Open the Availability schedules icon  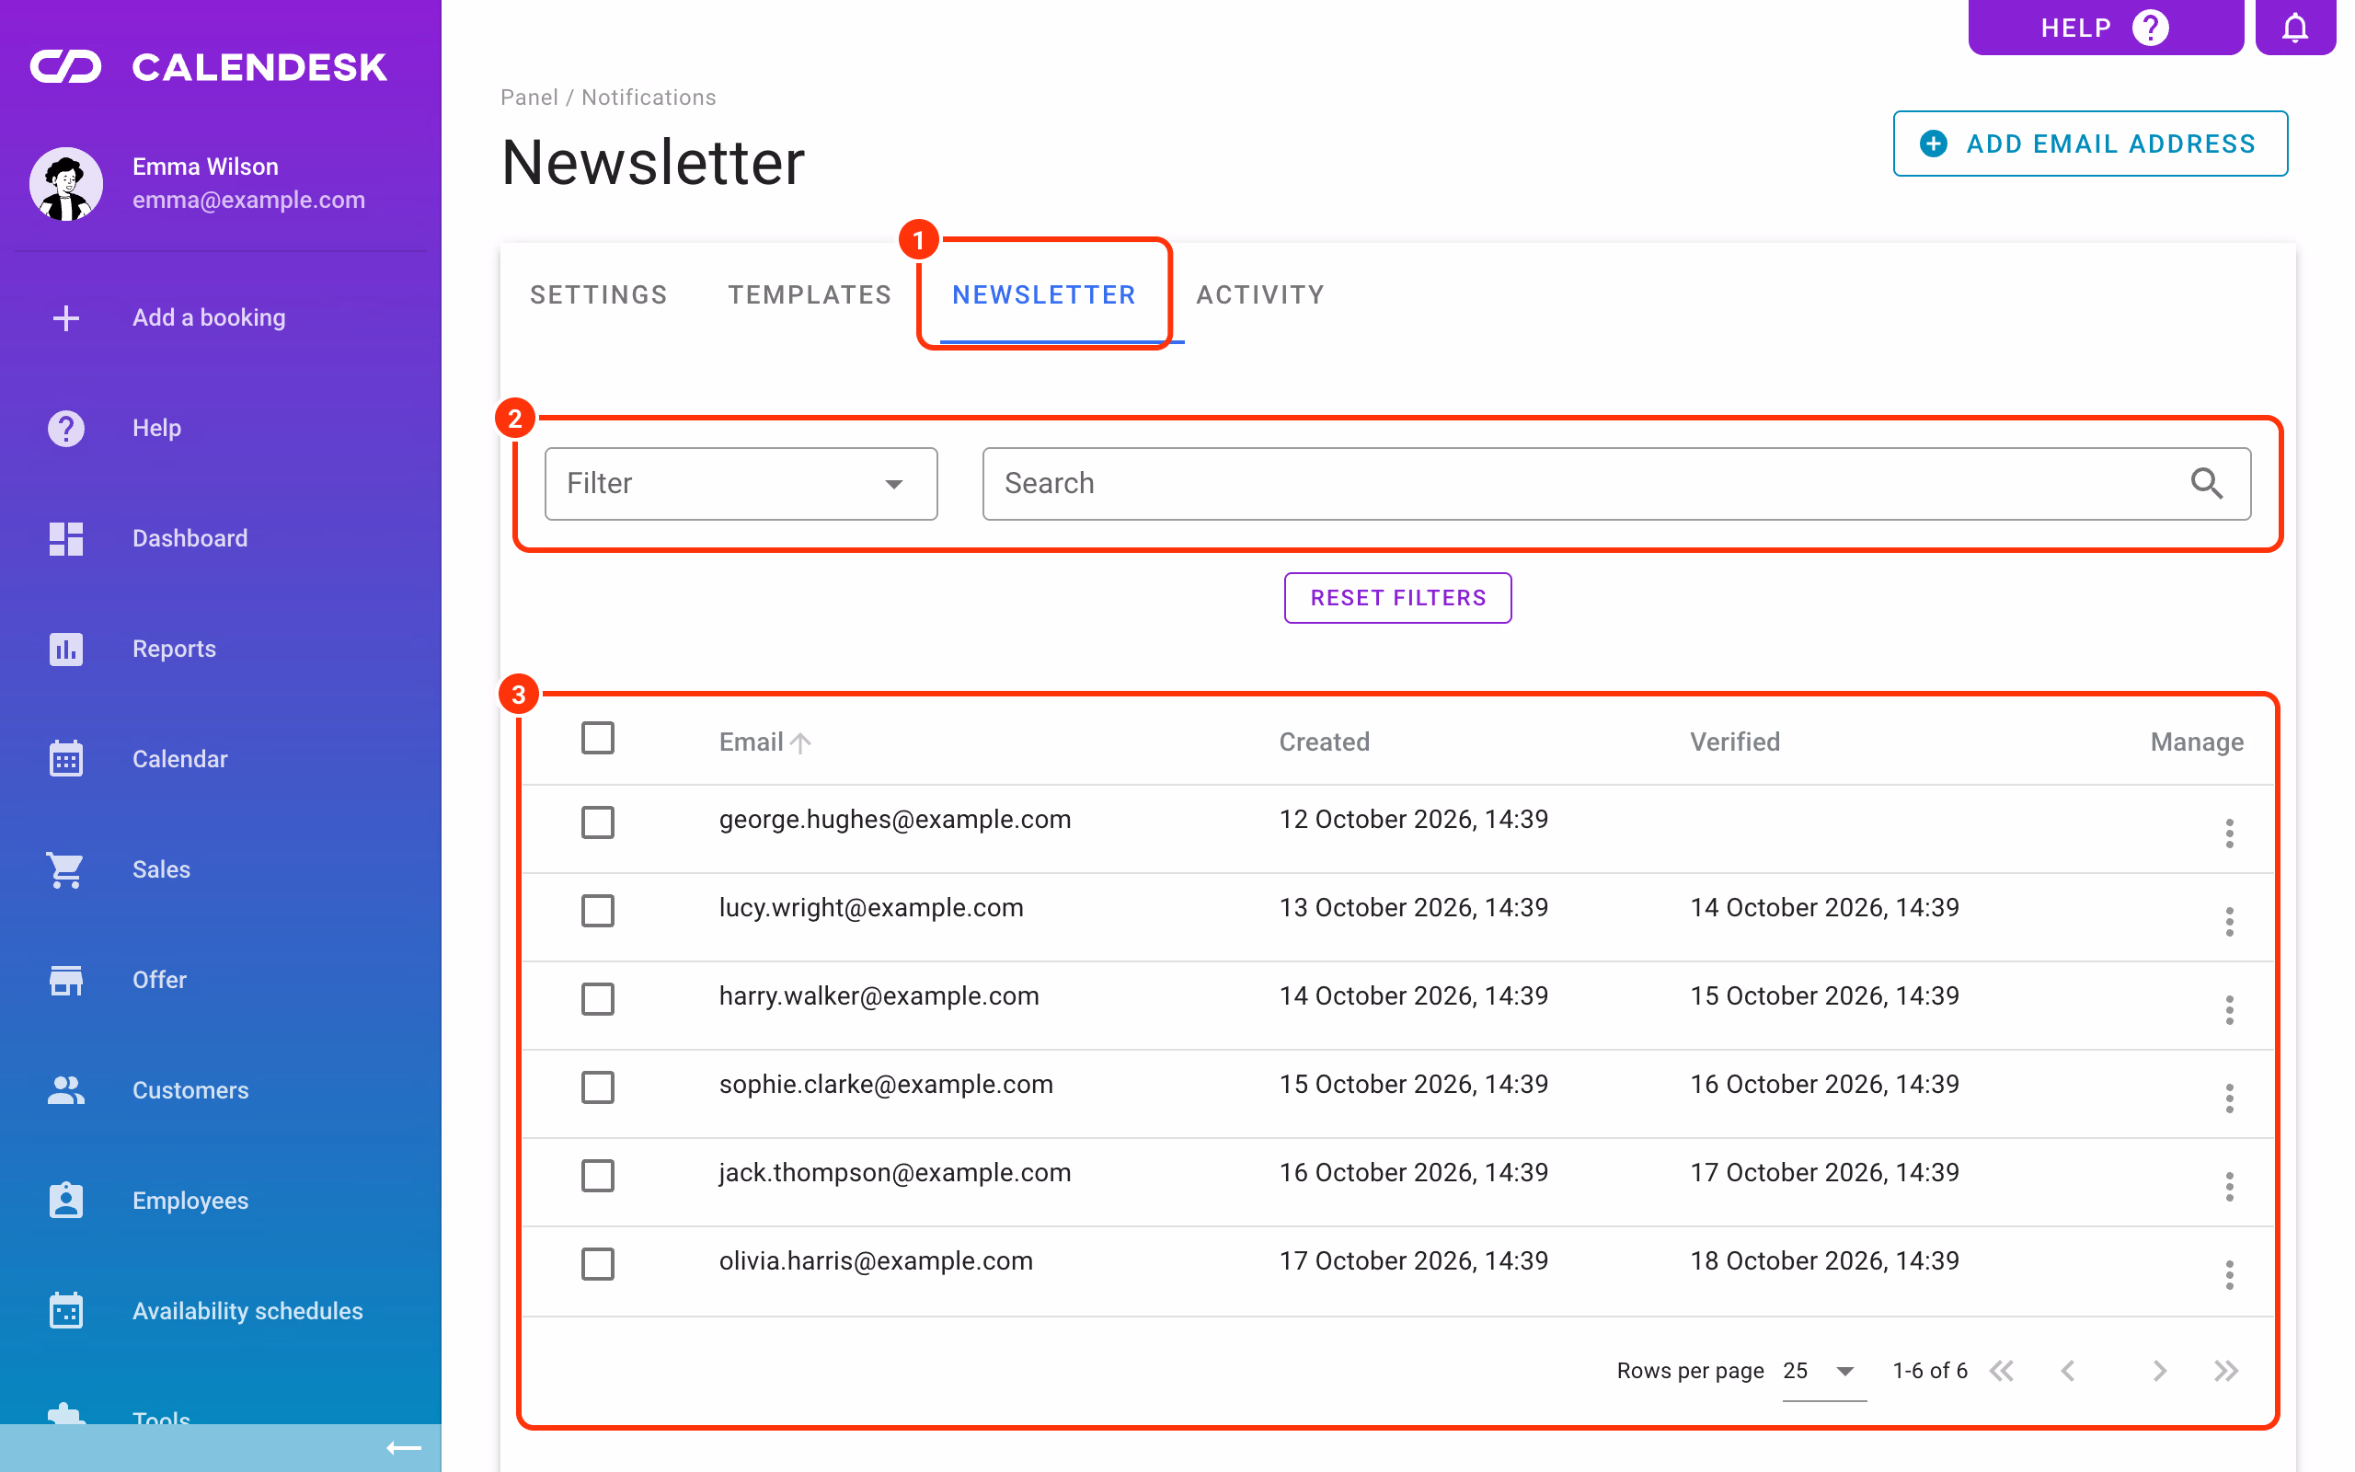point(66,1310)
